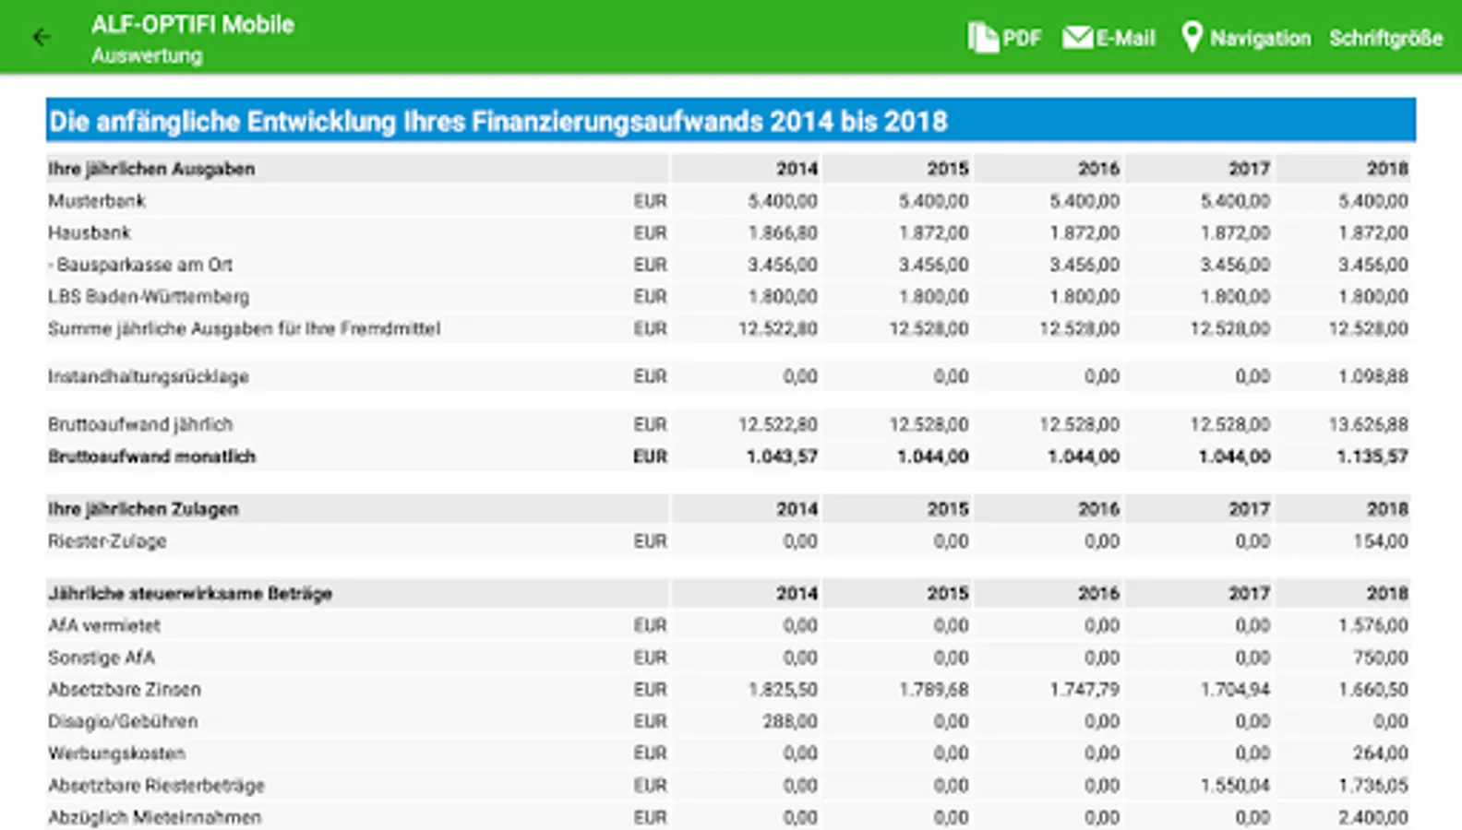The height and width of the screenshot is (830, 1462).
Task: Select the 2016 column header in Ausgaben section
Action: click(x=1098, y=169)
